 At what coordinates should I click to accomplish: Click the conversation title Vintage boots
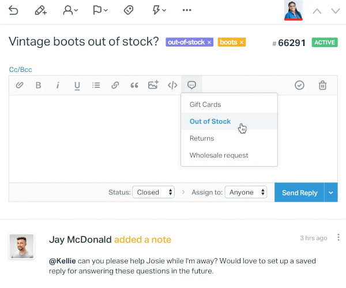click(x=84, y=41)
